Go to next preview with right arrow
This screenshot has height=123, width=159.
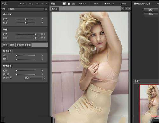point(126,8)
